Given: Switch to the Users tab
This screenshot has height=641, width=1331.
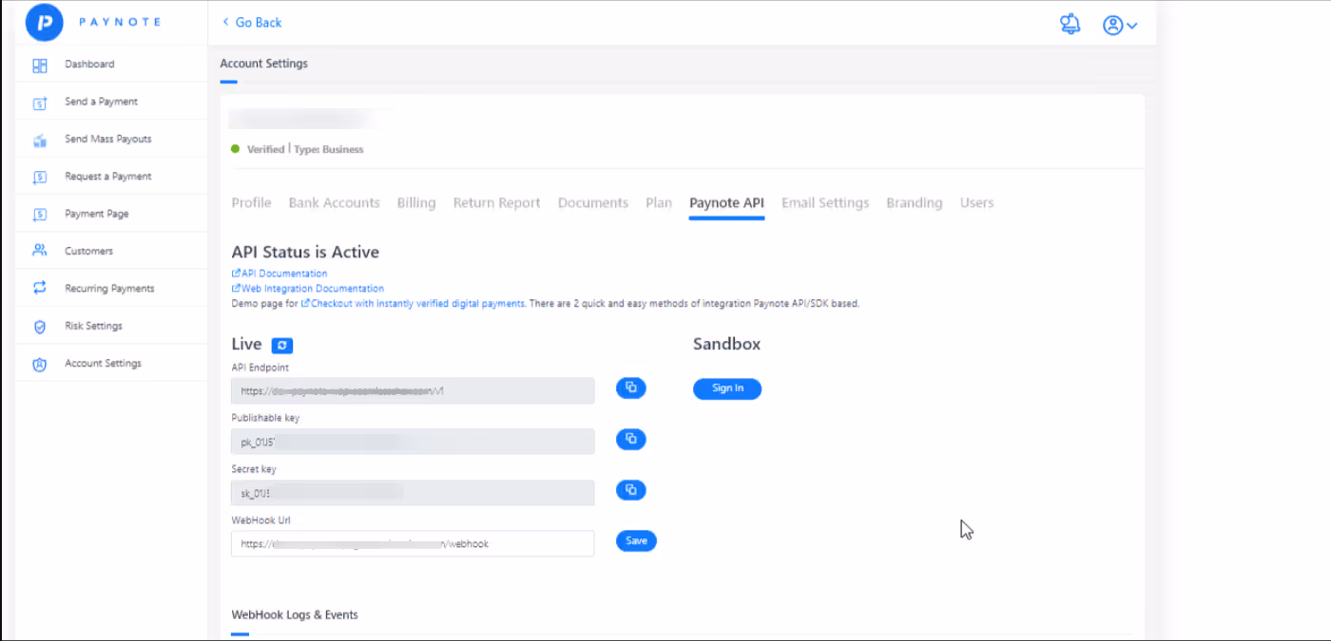Looking at the screenshot, I should click(x=976, y=203).
